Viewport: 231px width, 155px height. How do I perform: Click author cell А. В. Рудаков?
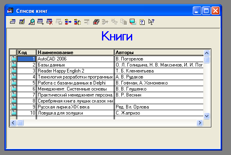[159, 77]
